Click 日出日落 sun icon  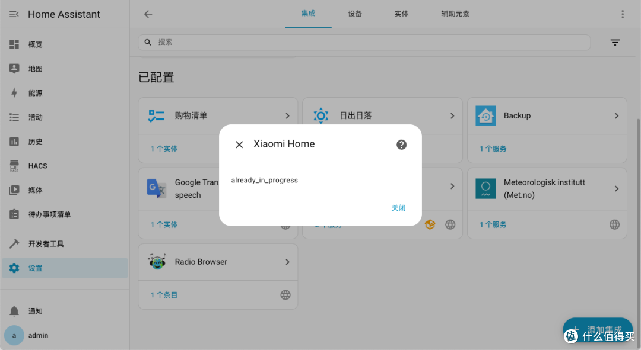tap(321, 116)
